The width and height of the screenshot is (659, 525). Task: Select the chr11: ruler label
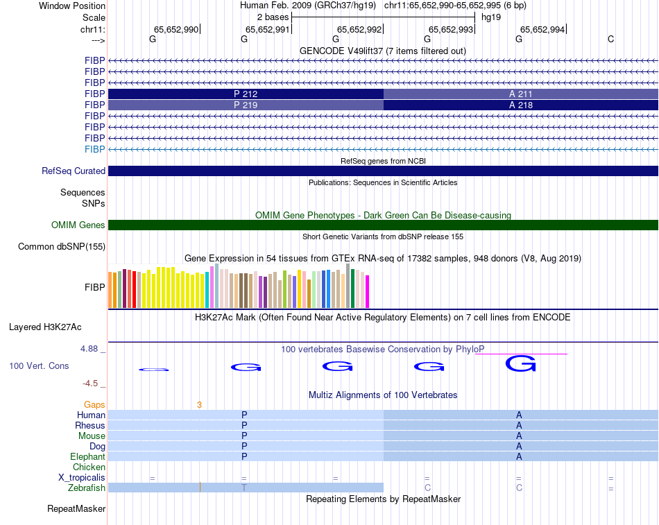point(92,29)
